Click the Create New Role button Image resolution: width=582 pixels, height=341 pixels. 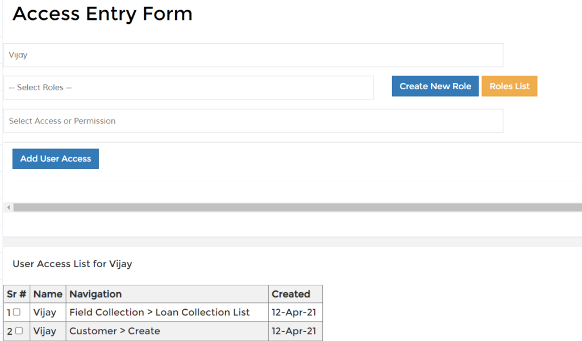435,86
